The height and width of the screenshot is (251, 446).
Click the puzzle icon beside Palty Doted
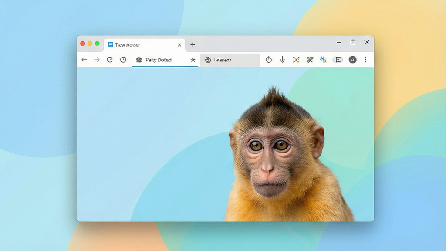pos(139,60)
